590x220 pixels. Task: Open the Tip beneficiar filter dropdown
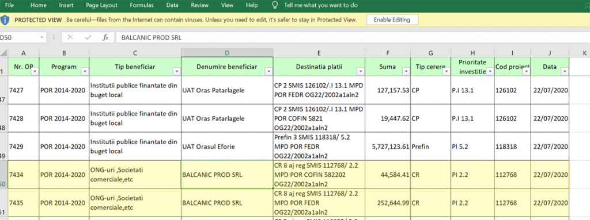click(x=176, y=71)
